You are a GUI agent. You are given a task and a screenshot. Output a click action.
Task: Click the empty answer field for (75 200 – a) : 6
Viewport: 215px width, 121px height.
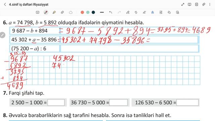click(x=130, y=48)
